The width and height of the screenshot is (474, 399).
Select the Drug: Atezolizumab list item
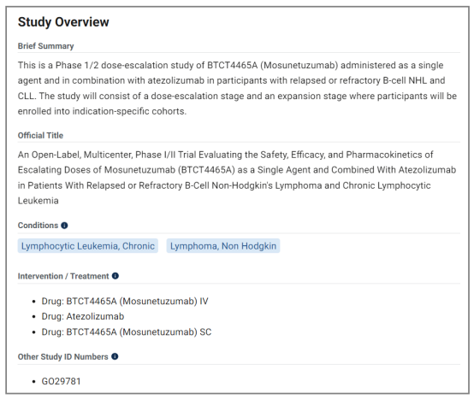click(x=83, y=316)
